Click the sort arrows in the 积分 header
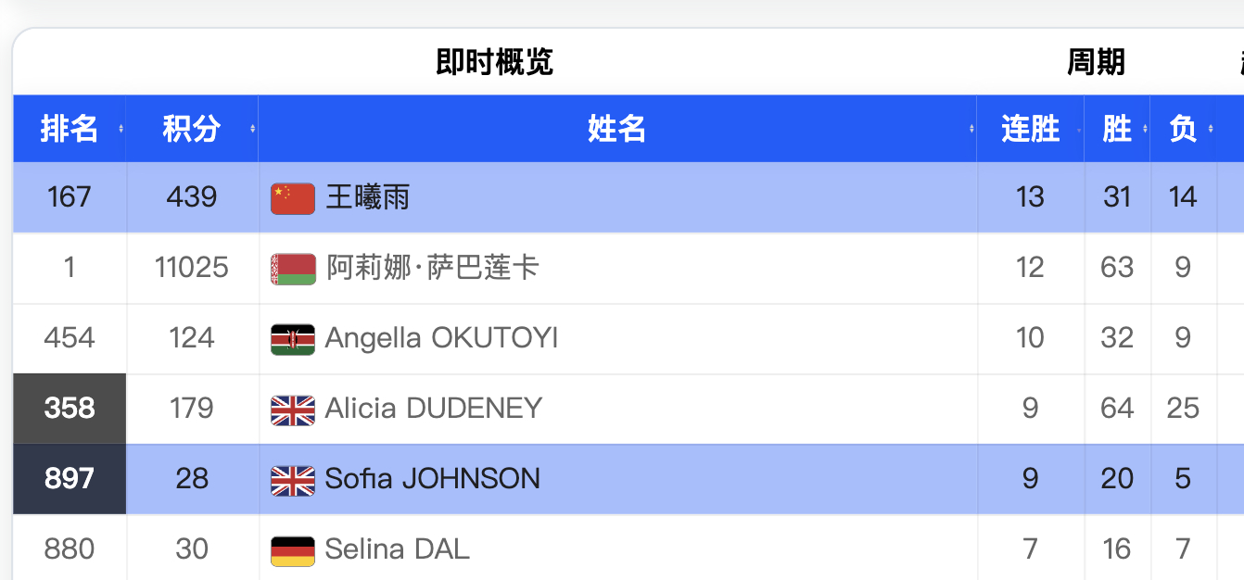The width and height of the screenshot is (1244, 580). tap(253, 130)
